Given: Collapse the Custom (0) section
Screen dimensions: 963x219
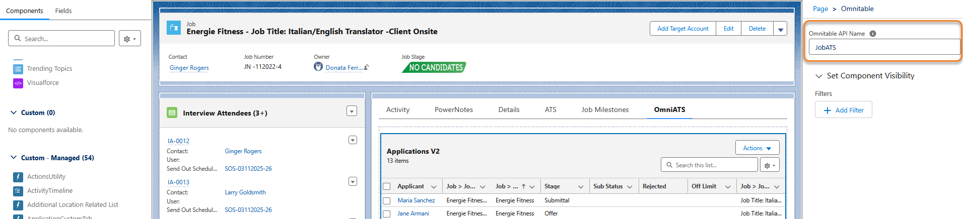Looking at the screenshot, I should 14,113.
